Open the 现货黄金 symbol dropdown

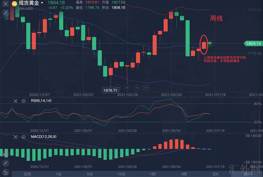click(42, 3)
